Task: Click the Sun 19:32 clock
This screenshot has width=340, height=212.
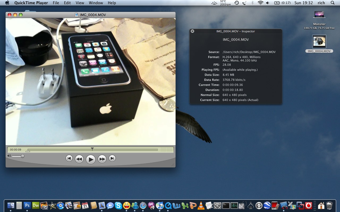Action: pos(304,3)
